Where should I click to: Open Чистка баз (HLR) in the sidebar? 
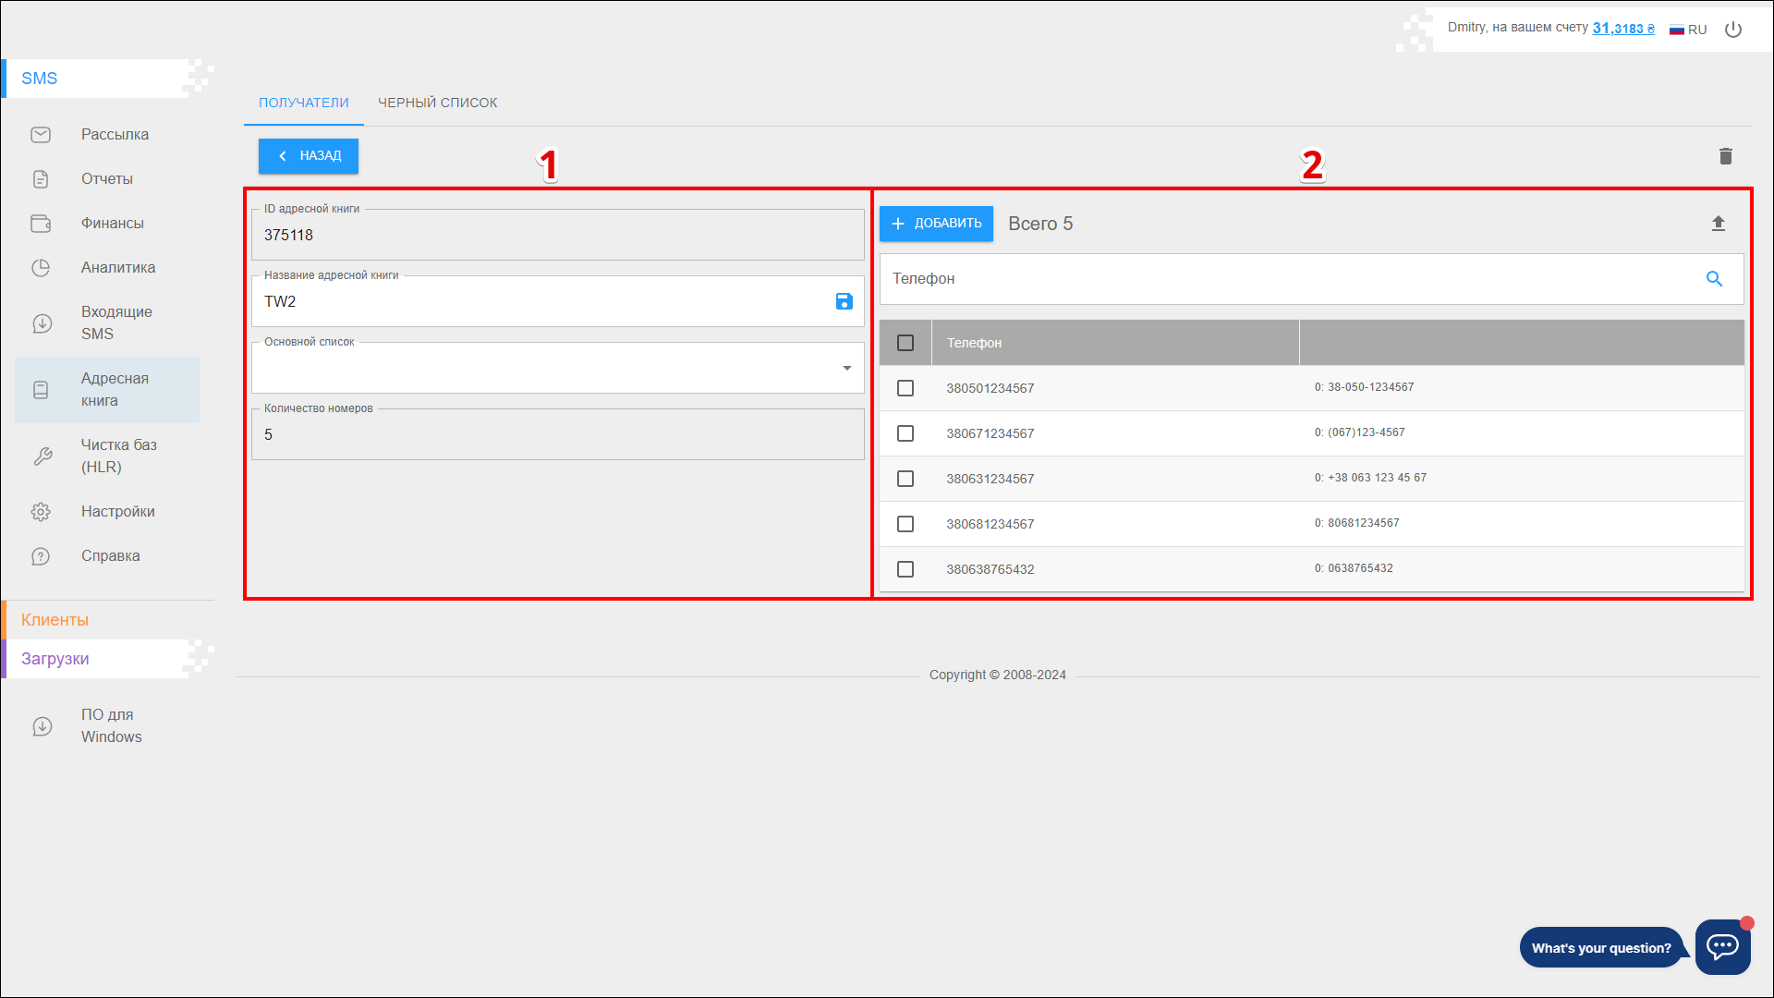coord(118,456)
